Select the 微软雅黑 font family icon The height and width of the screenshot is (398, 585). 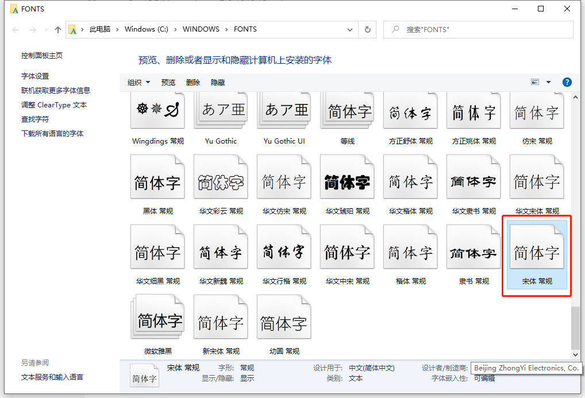(x=157, y=316)
